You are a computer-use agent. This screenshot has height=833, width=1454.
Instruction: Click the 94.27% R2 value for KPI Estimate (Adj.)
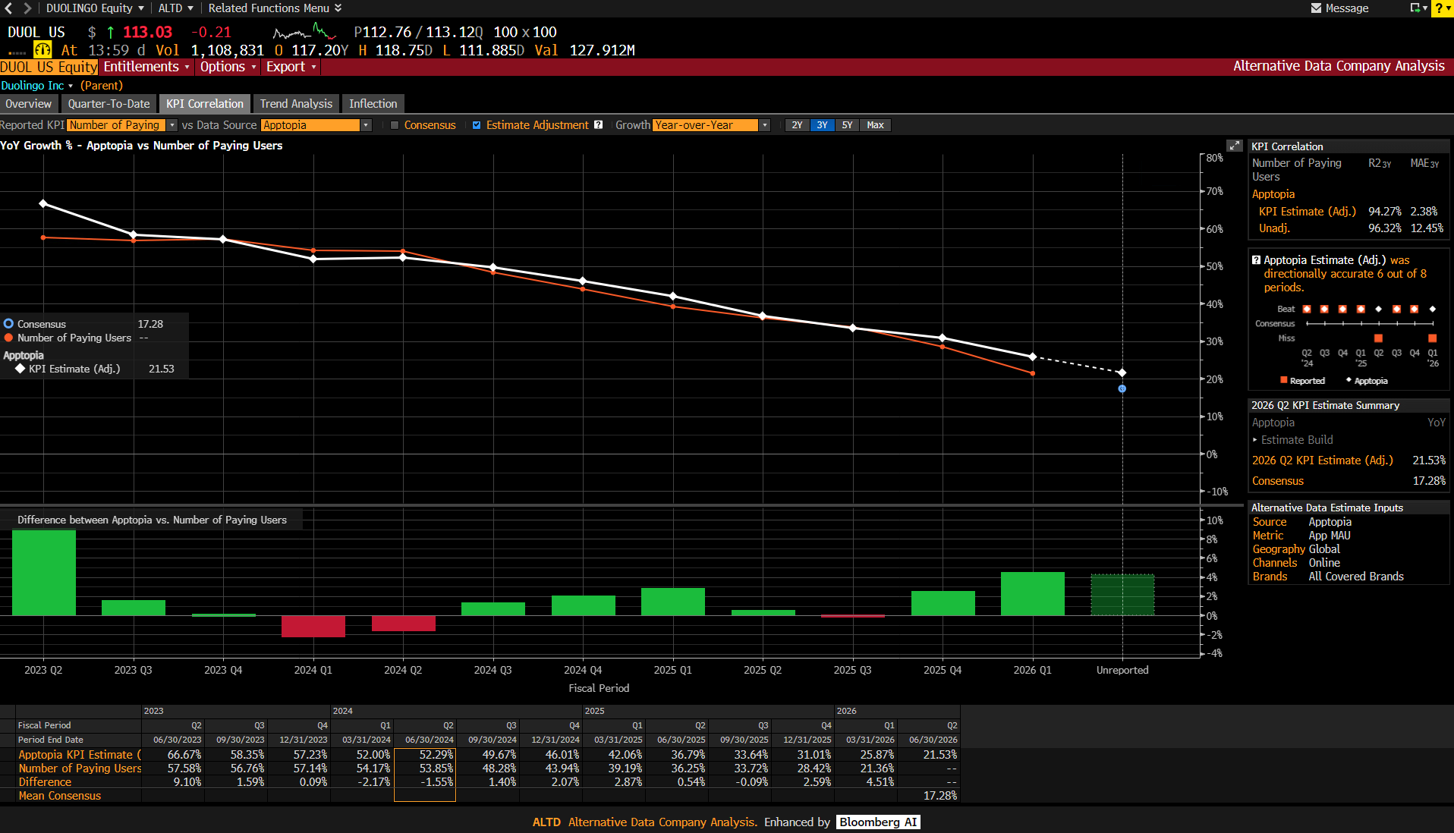1385,212
